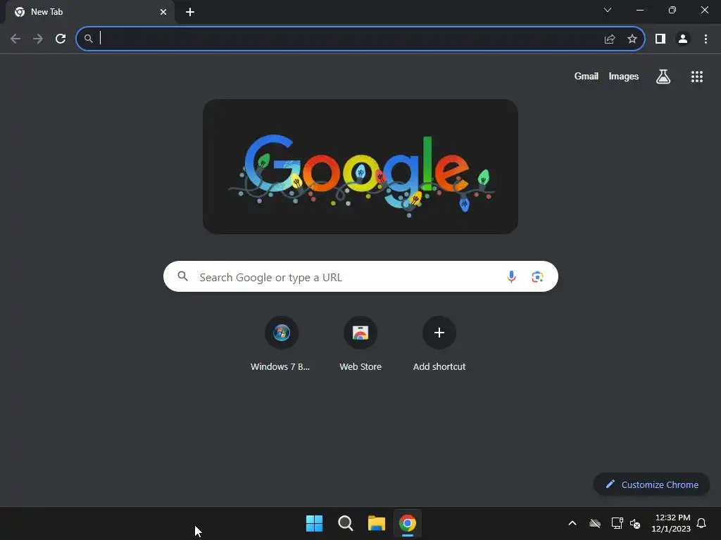Open network status tray icon

617,523
